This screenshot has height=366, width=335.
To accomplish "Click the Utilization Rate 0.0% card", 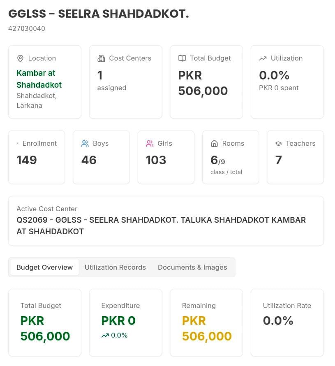I will pos(287,323).
